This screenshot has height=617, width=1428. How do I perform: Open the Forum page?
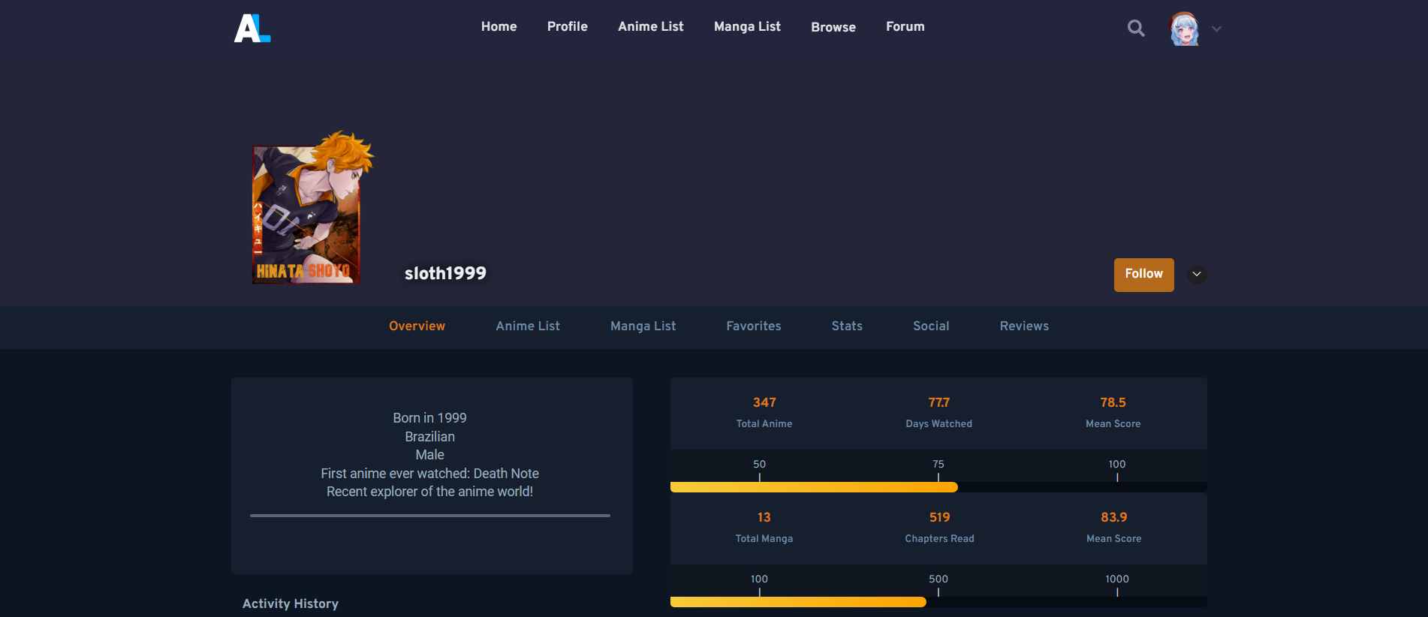click(x=905, y=27)
